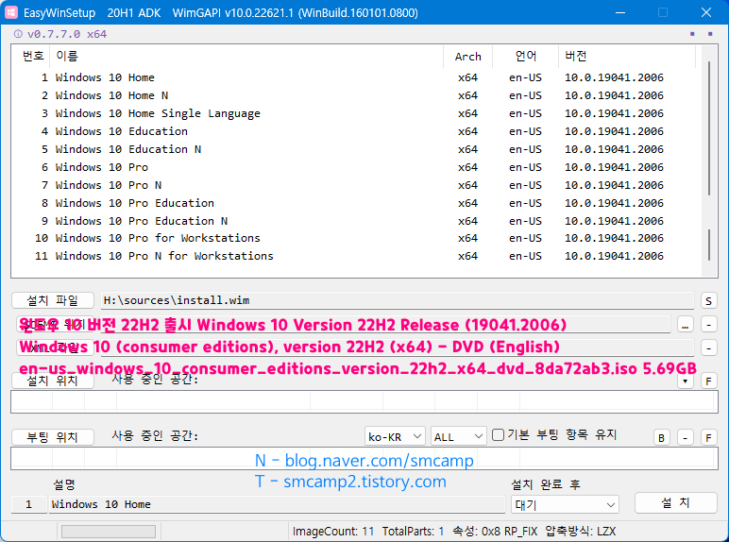Click the minus button next to B
729x542 pixels.
pos(685,437)
